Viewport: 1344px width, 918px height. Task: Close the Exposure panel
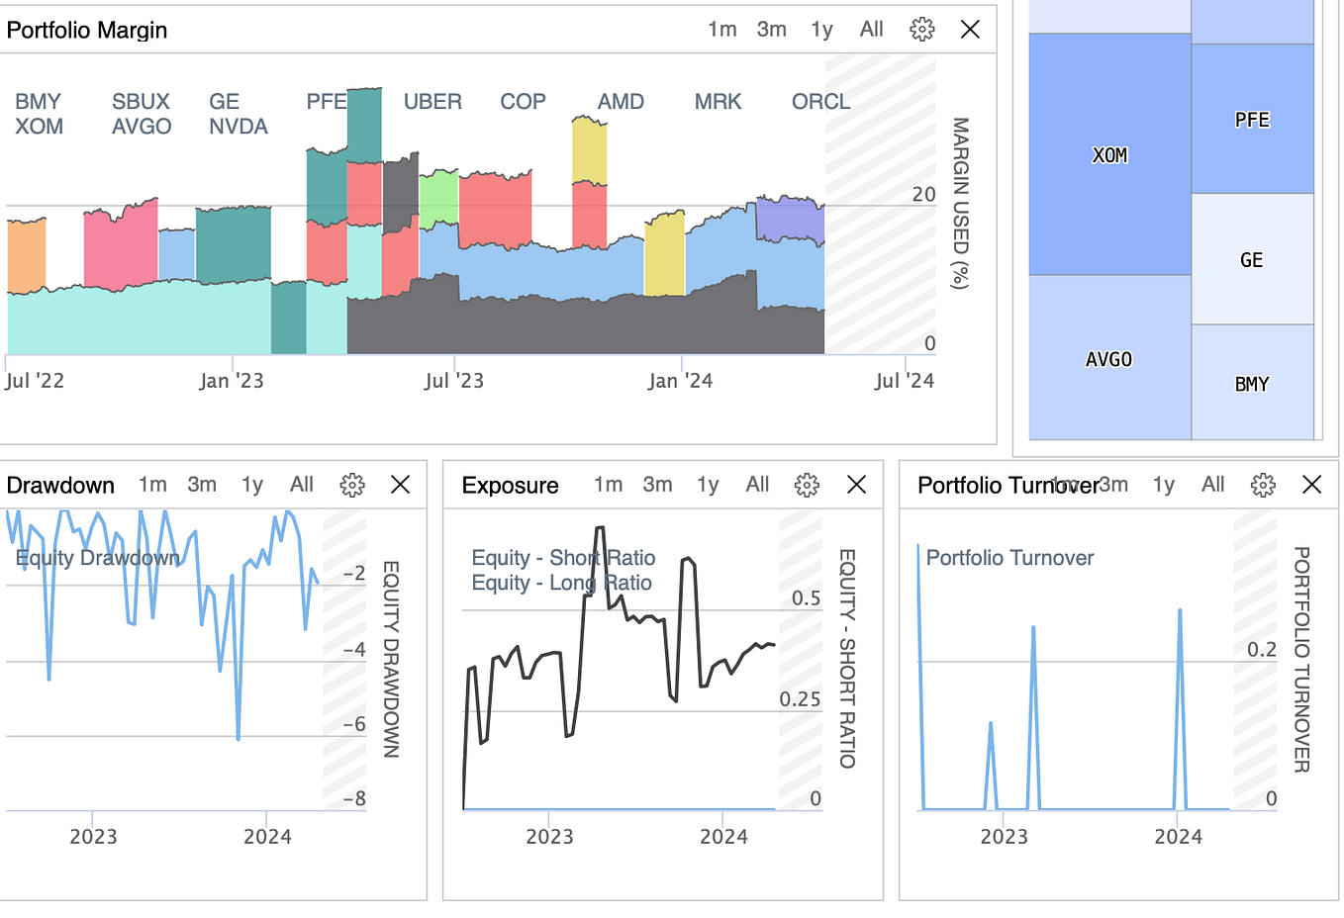856,485
